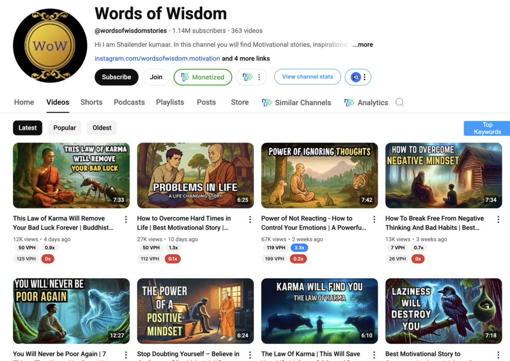510x361 pixels.
Task: Open the Words of Wisdom channel avatar
Action: pyautogui.click(x=50, y=45)
